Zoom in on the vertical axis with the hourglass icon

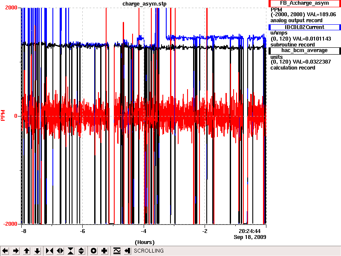point(71,251)
